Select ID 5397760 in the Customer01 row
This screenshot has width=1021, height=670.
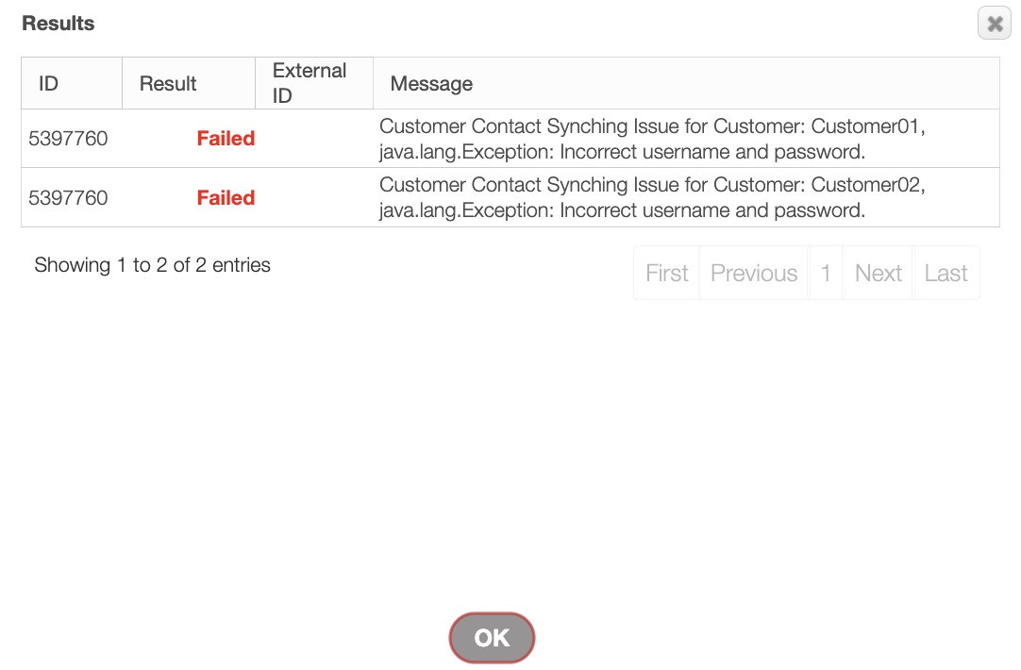(x=68, y=139)
